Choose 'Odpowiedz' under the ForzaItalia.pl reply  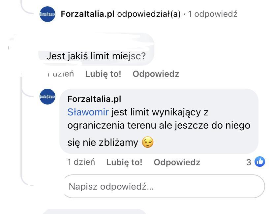[x=177, y=162]
